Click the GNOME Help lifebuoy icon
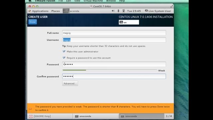 pos(31,116)
